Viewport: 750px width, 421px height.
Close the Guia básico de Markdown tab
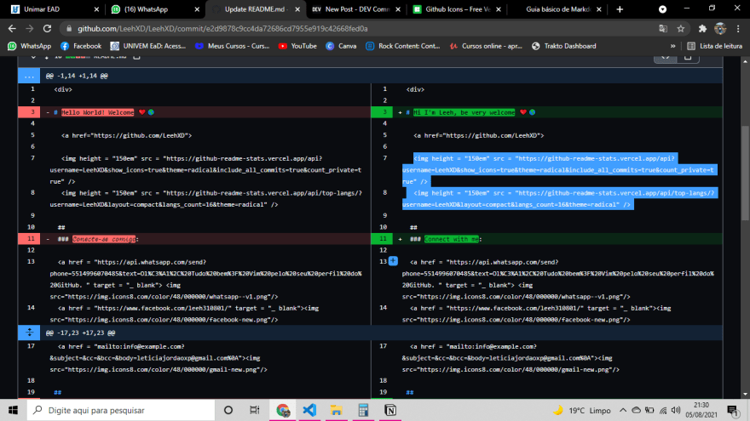click(599, 9)
